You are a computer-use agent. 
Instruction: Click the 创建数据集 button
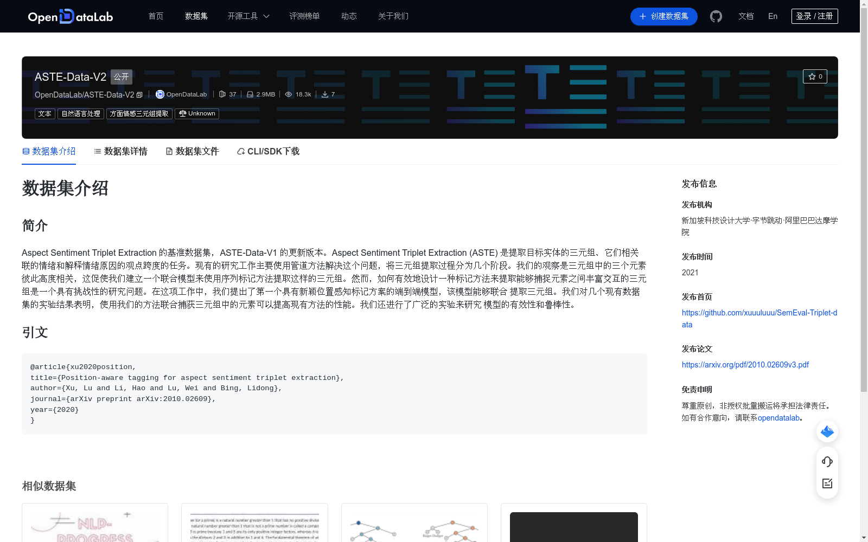[663, 16]
